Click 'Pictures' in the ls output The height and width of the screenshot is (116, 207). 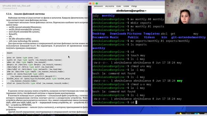click(134, 34)
